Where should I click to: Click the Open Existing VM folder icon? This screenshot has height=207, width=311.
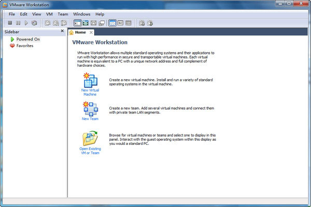pos(89,139)
